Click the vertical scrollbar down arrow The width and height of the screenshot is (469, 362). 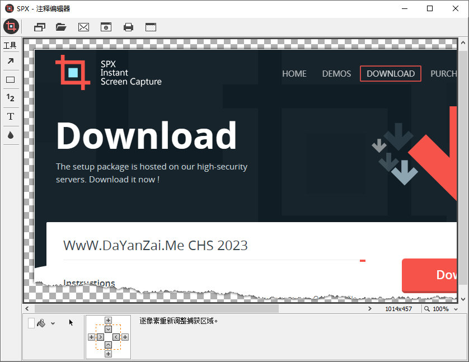coord(463,299)
